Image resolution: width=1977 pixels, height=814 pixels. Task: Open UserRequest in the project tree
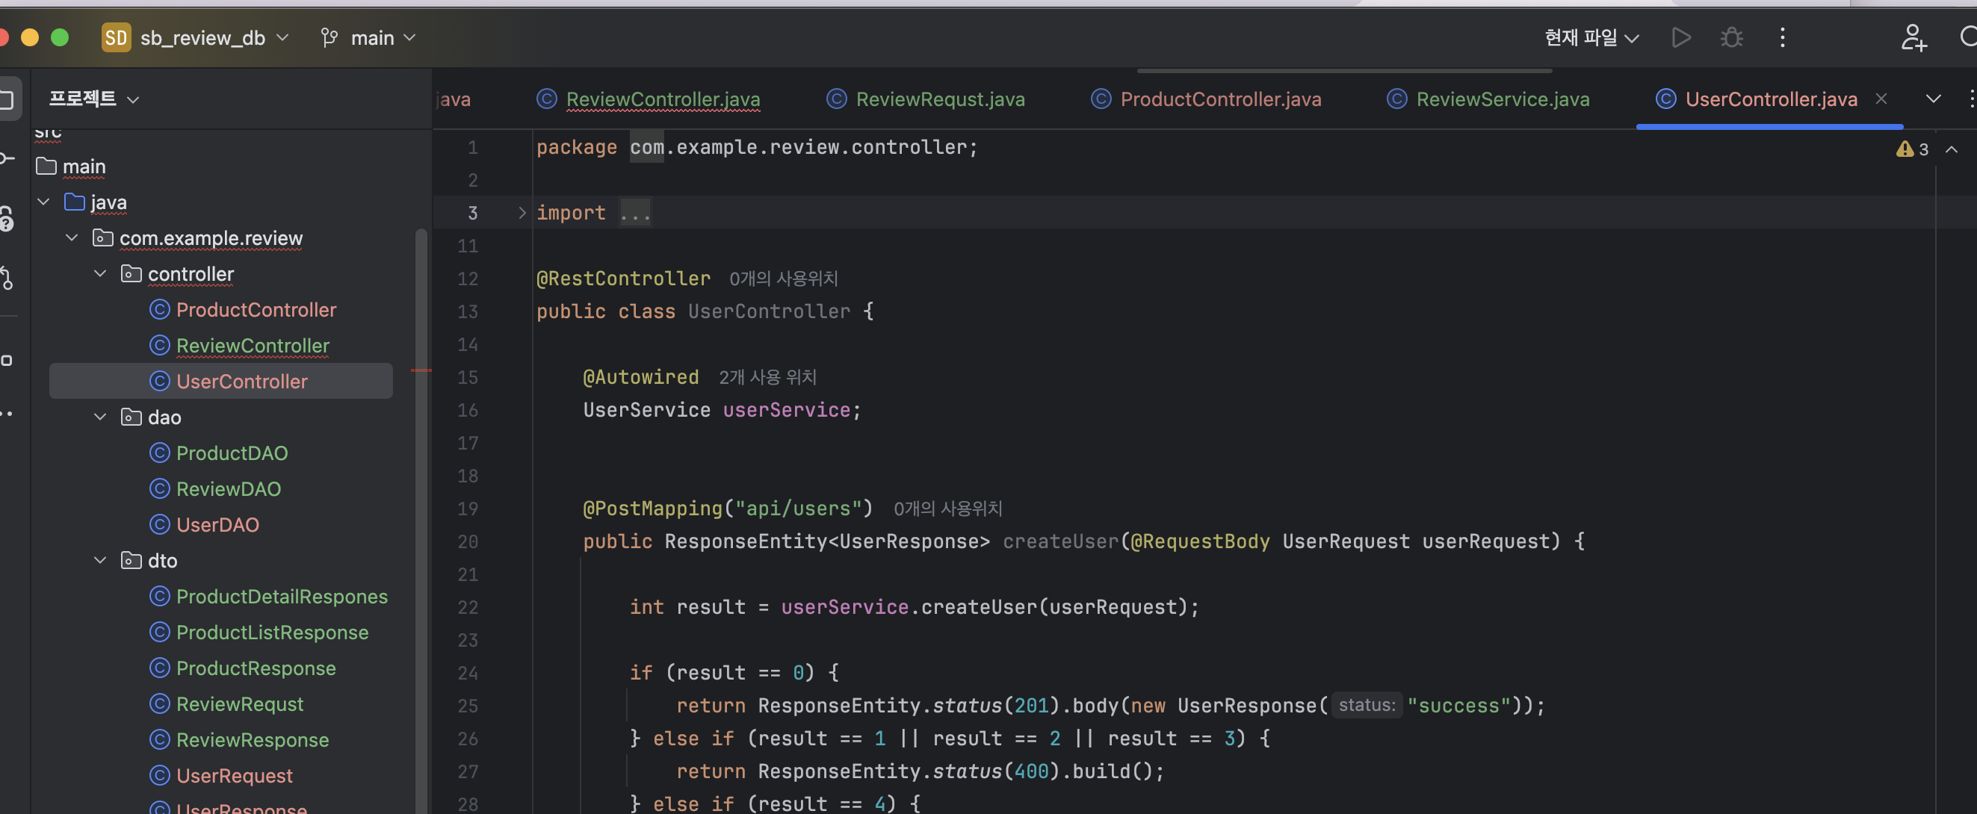234,776
